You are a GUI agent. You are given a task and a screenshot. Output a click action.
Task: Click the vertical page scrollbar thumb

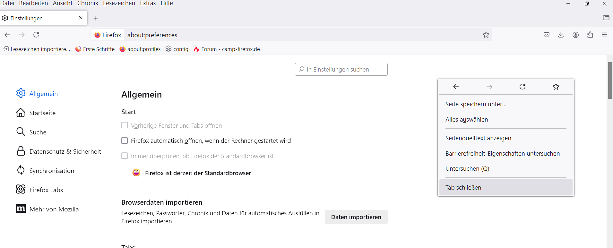pyautogui.click(x=610, y=80)
